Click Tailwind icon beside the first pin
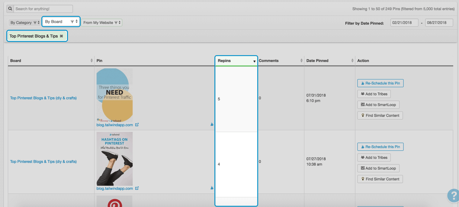The width and height of the screenshot is (459, 207). tap(212, 124)
